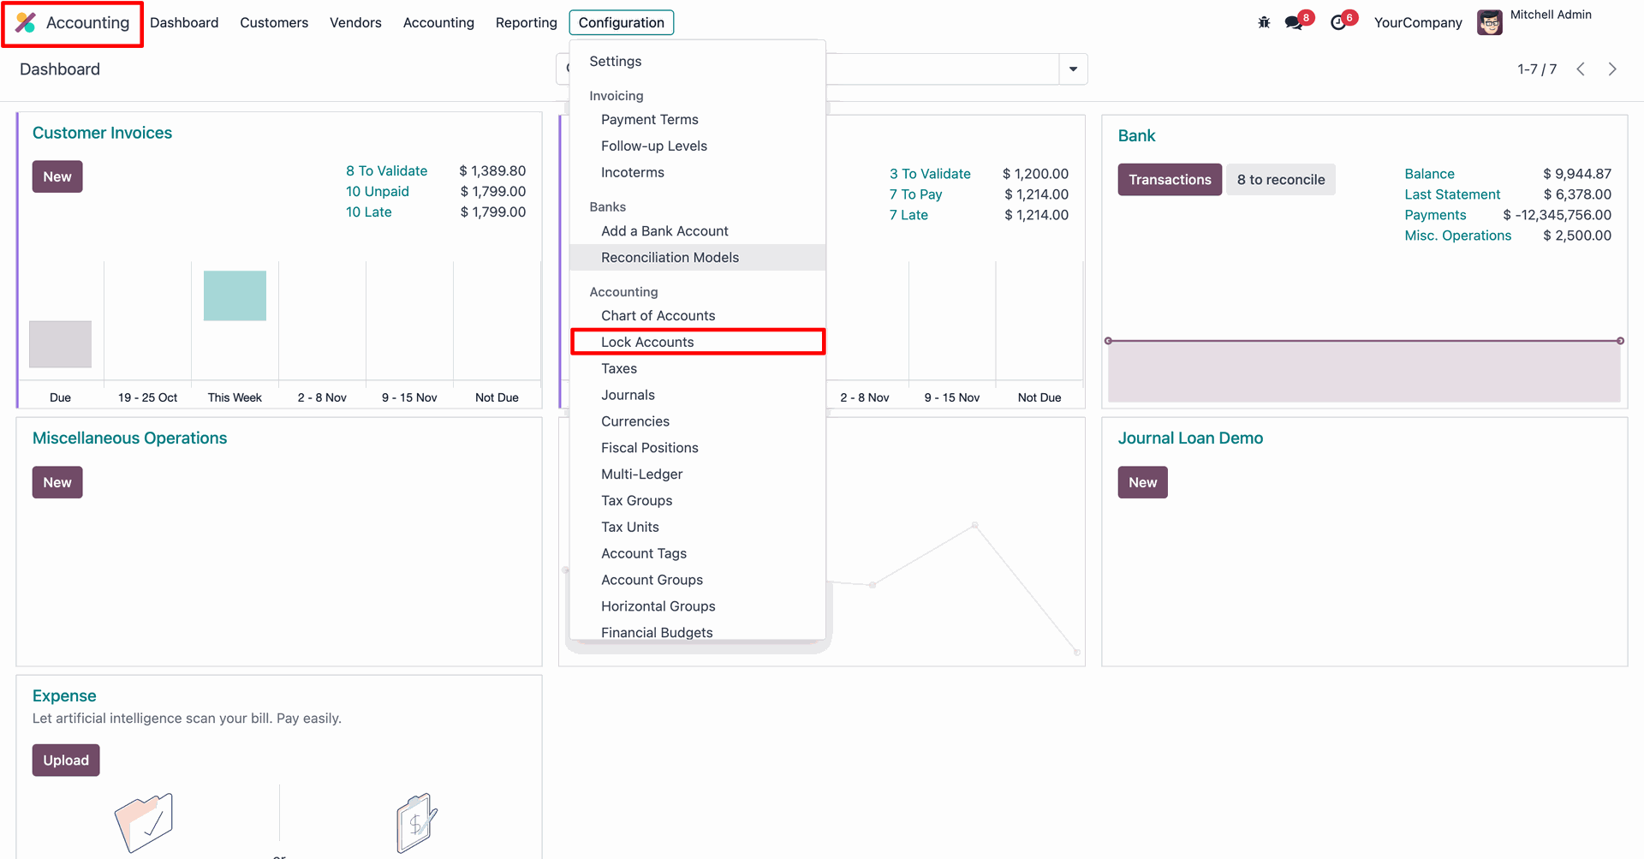Open the Configuration menu
This screenshot has height=859, width=1644.
[x=621, y=23]
